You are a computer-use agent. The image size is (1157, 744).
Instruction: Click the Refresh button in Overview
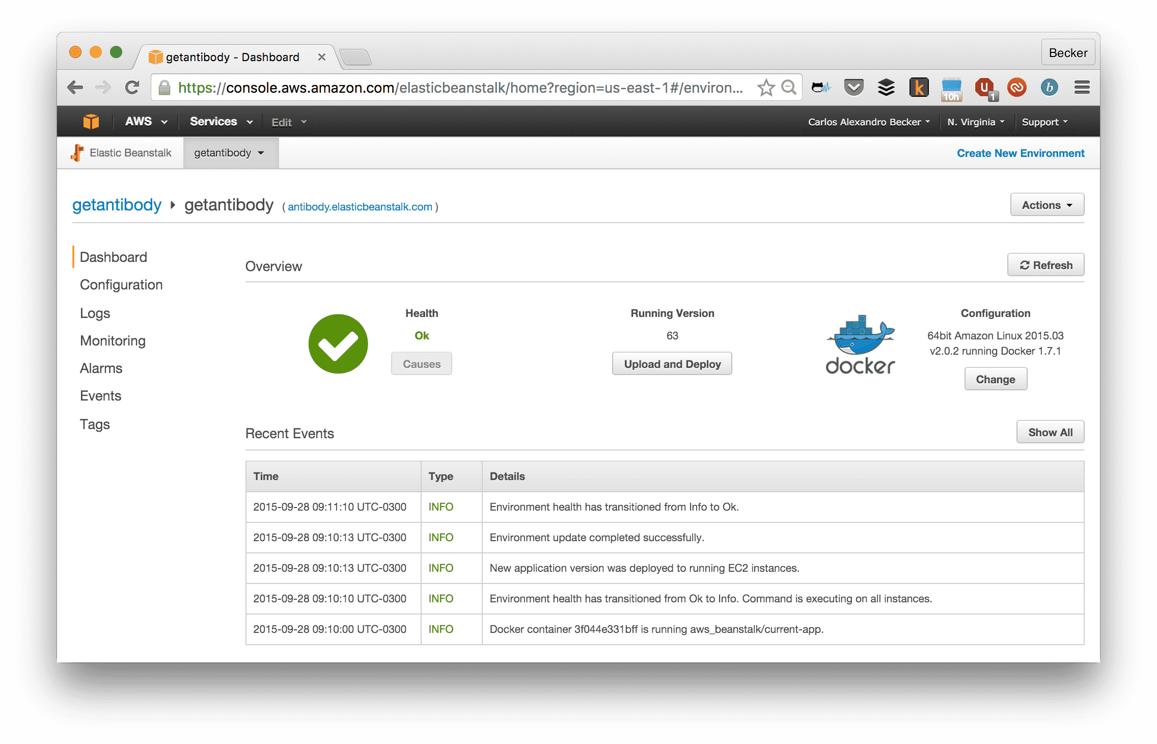[x=1045, y=264]
